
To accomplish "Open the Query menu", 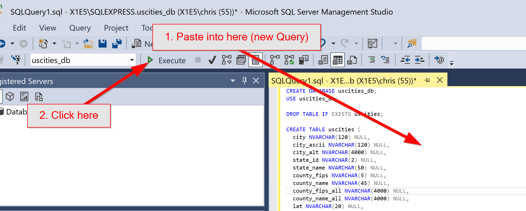I will tap(80, 28).
